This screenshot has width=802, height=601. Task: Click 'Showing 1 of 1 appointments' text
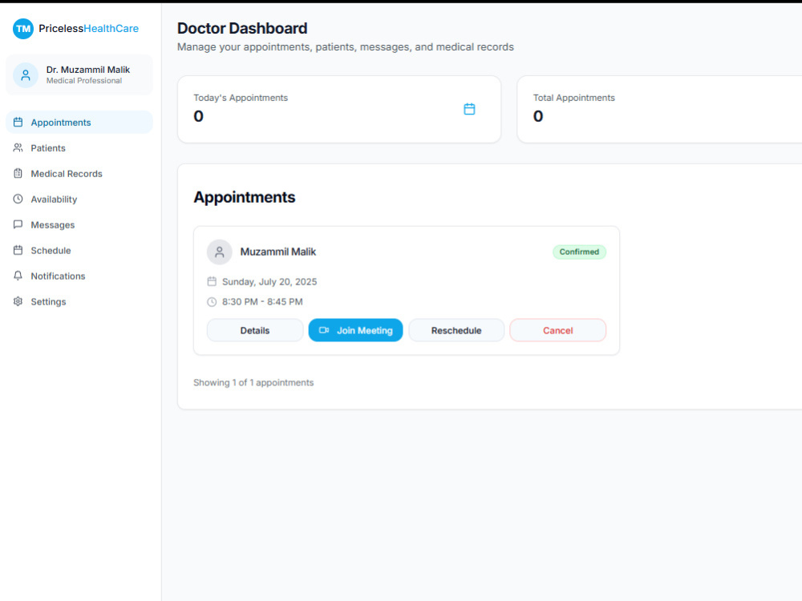(x=253, y=383)
